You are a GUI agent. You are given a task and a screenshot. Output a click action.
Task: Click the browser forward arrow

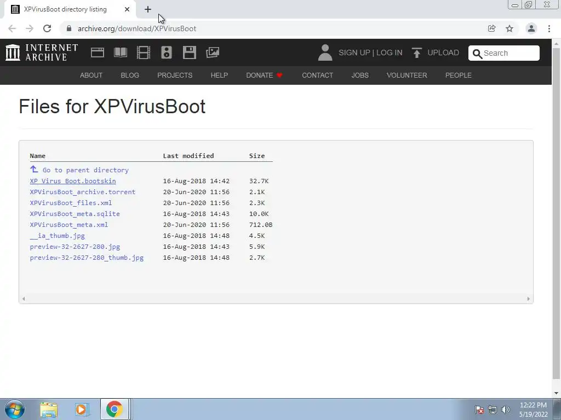click(x=30, y=28)
